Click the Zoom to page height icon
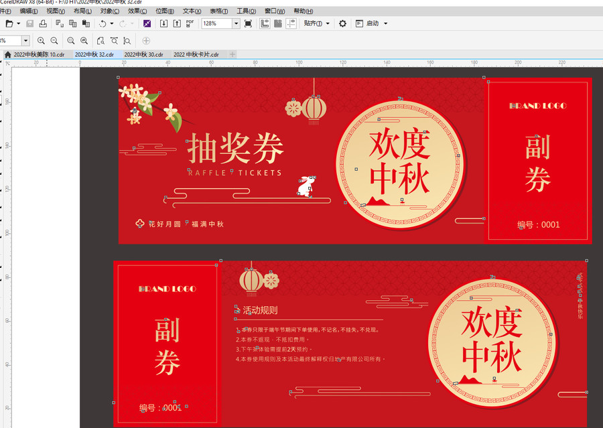Image resolution: width=603 pixels, height=428 pixels. (x=127, y=40)
